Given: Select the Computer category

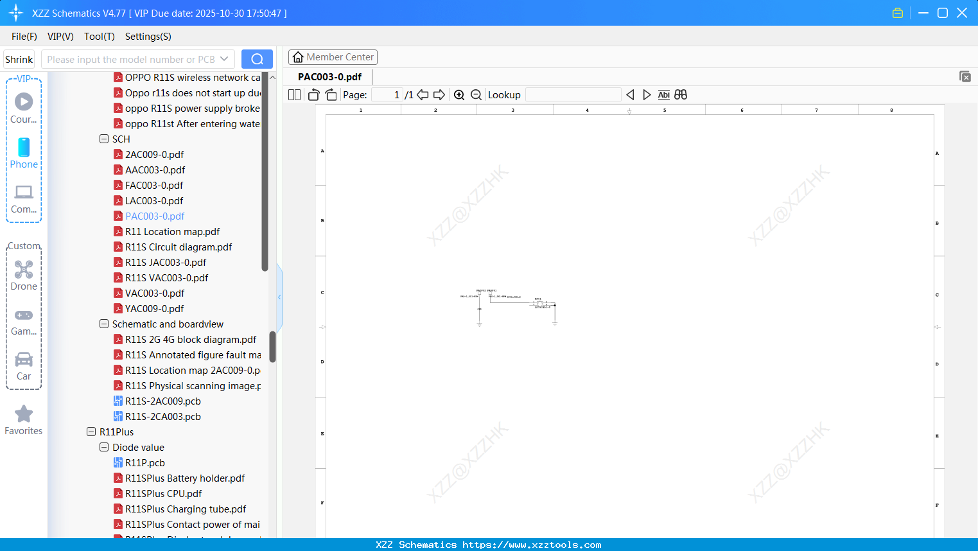Looking at the screenshot, I should click(x=24, y=198).
